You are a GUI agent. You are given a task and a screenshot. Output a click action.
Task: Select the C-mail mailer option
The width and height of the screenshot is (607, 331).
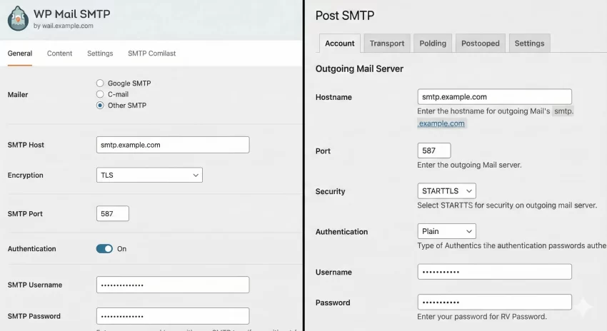pyautogui.click(x=100, y=94)
